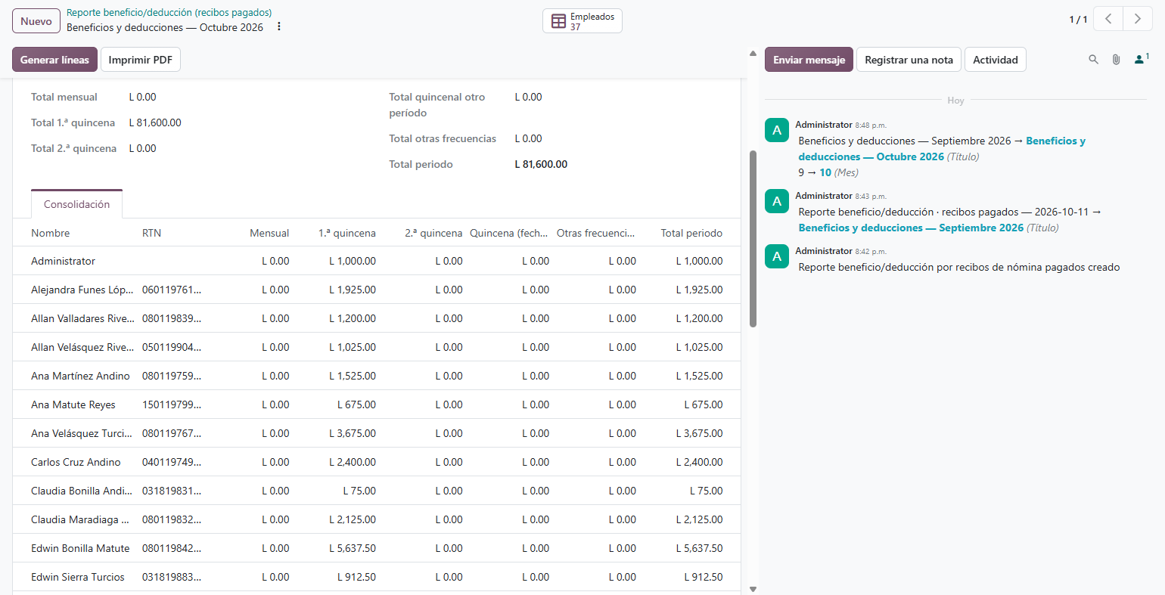Click the form scrollbar down arrow
Screen dimensions: 1165x595
click(753, 589)
